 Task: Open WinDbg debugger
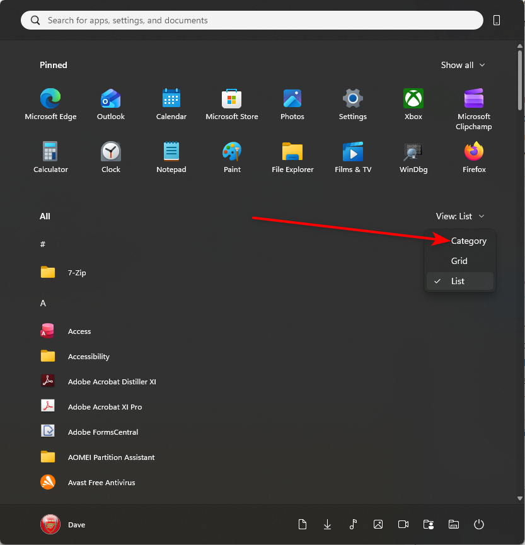tap(413, 157)
